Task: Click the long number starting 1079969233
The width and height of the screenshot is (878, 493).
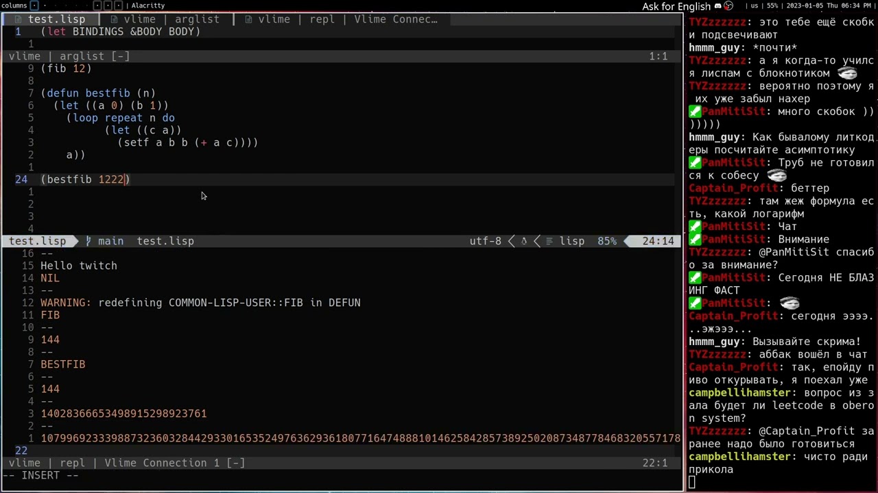Action: (x=360, y=438)
